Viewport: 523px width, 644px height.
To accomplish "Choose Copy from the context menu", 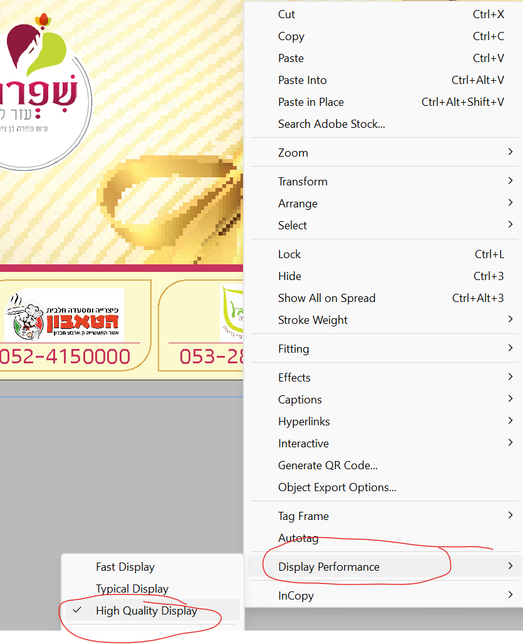I will click(385, 36).
